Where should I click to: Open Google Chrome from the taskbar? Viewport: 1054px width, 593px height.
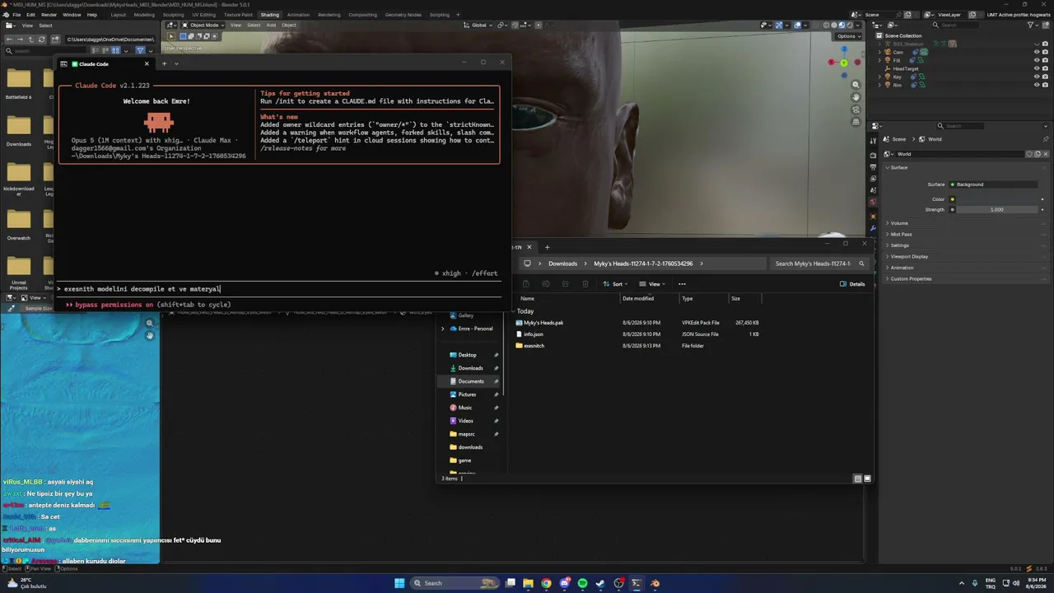[x=546, y=583]
